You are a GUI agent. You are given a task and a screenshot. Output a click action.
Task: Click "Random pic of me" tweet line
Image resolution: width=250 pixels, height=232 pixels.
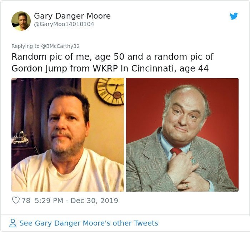(x=112, y=56)
